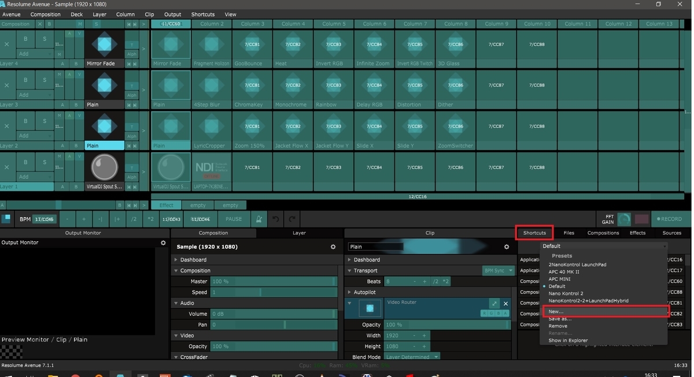694x377 pixels.
Task: Click the Resolume Avenue icon in the taskbar
Action: coord(120,374)
